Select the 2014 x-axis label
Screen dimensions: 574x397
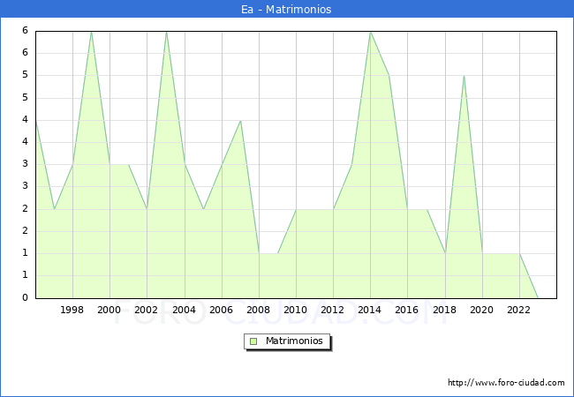(370, 310)
